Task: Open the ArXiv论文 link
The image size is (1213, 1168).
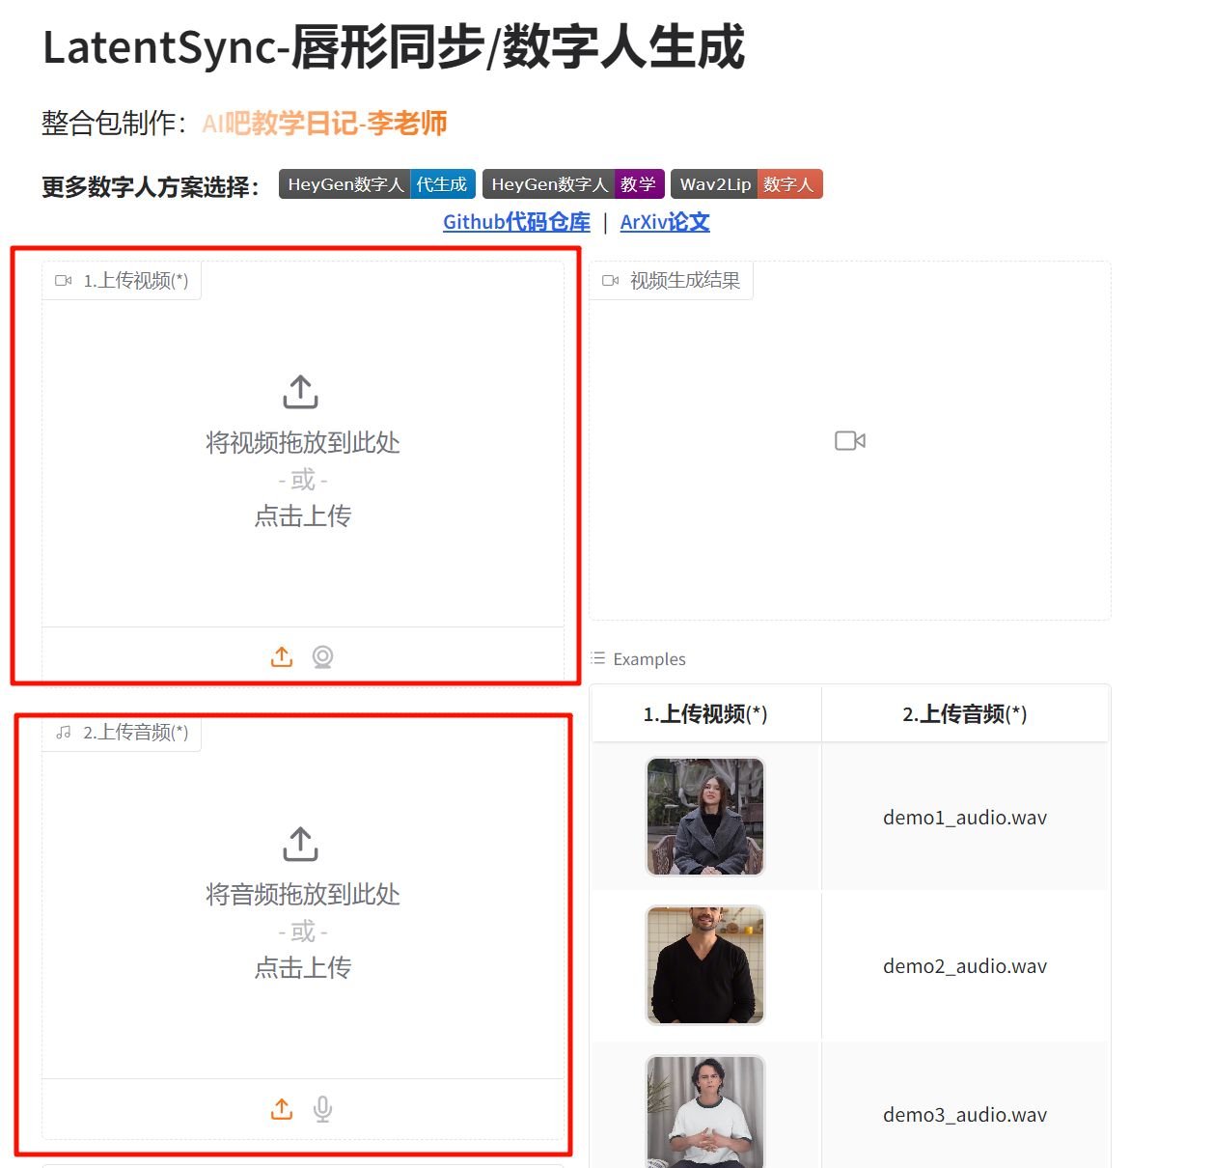Action: pyautogui.click(x=664, y=222)
